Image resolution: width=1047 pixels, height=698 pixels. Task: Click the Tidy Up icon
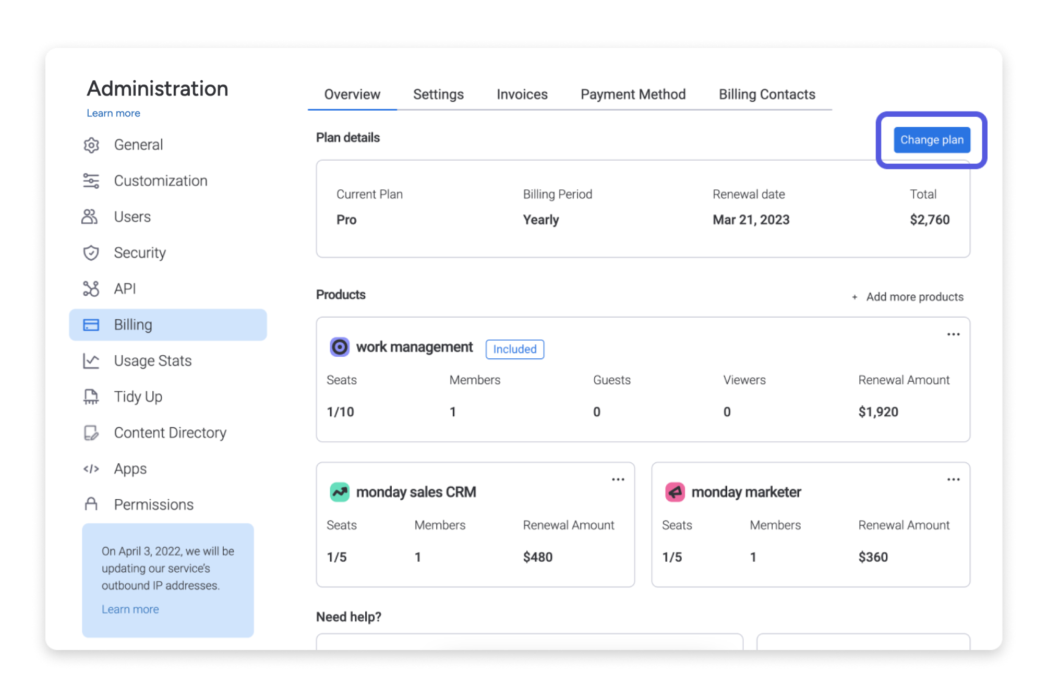(x=91, y=397)
